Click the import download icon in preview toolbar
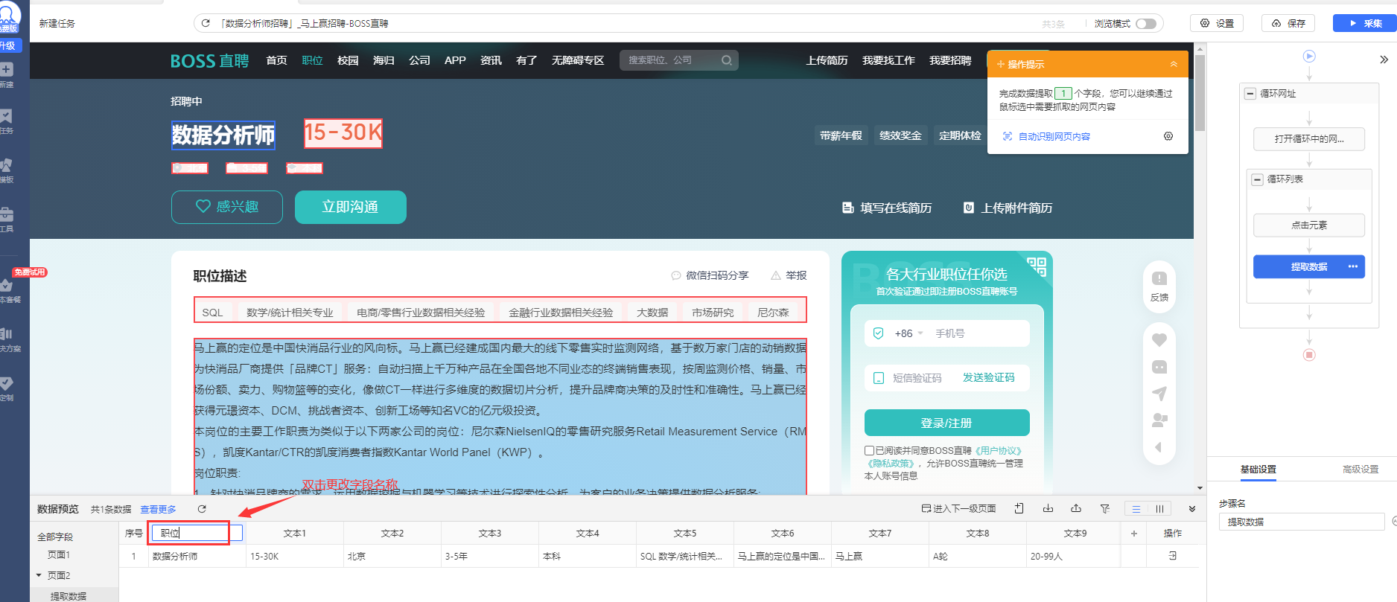 [x=1048, y=508]
